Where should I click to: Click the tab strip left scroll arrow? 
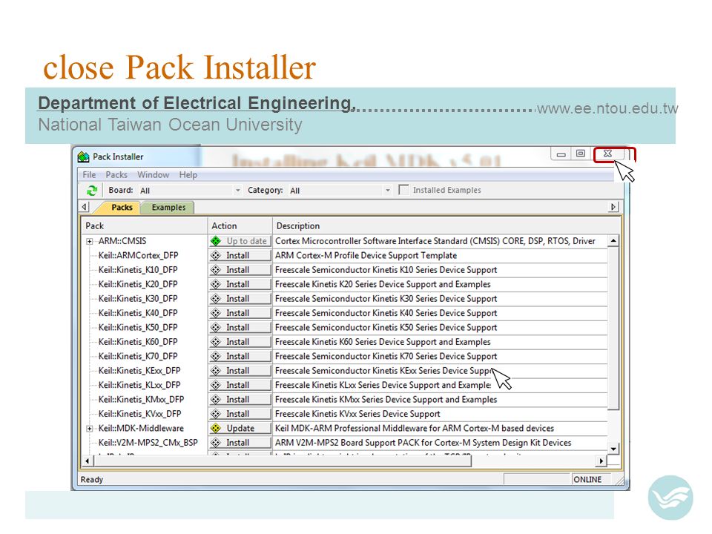(85, 207)
